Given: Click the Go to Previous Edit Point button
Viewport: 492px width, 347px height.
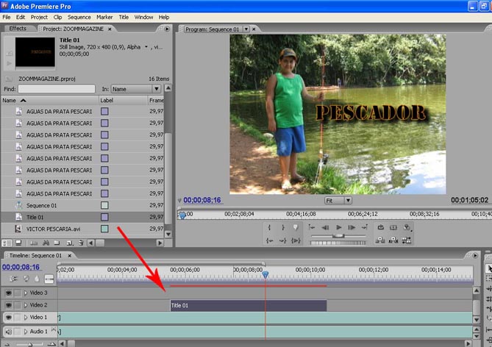Looking at the screenshot, I should pyautogui.click(x=312, y=228).
